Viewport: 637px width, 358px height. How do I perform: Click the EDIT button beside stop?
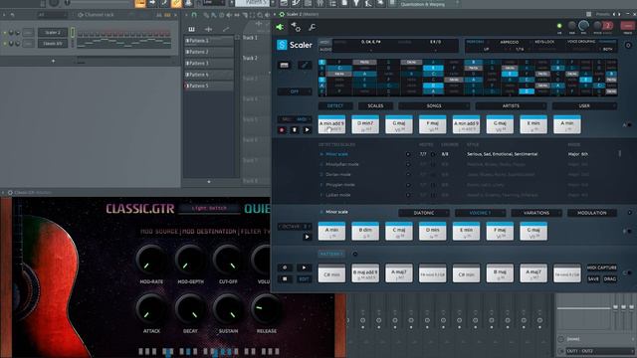[x=304, y=278]
